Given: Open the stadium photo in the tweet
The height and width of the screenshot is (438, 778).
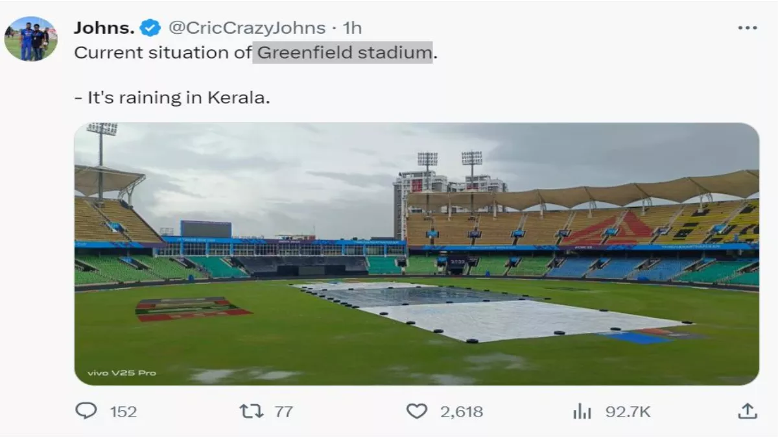Looking at the screenshot, I should click(x=416, y=253).
